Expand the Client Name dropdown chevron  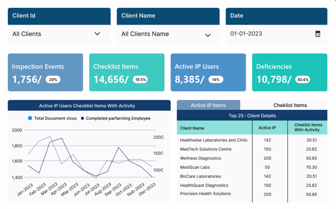(208, 35)
